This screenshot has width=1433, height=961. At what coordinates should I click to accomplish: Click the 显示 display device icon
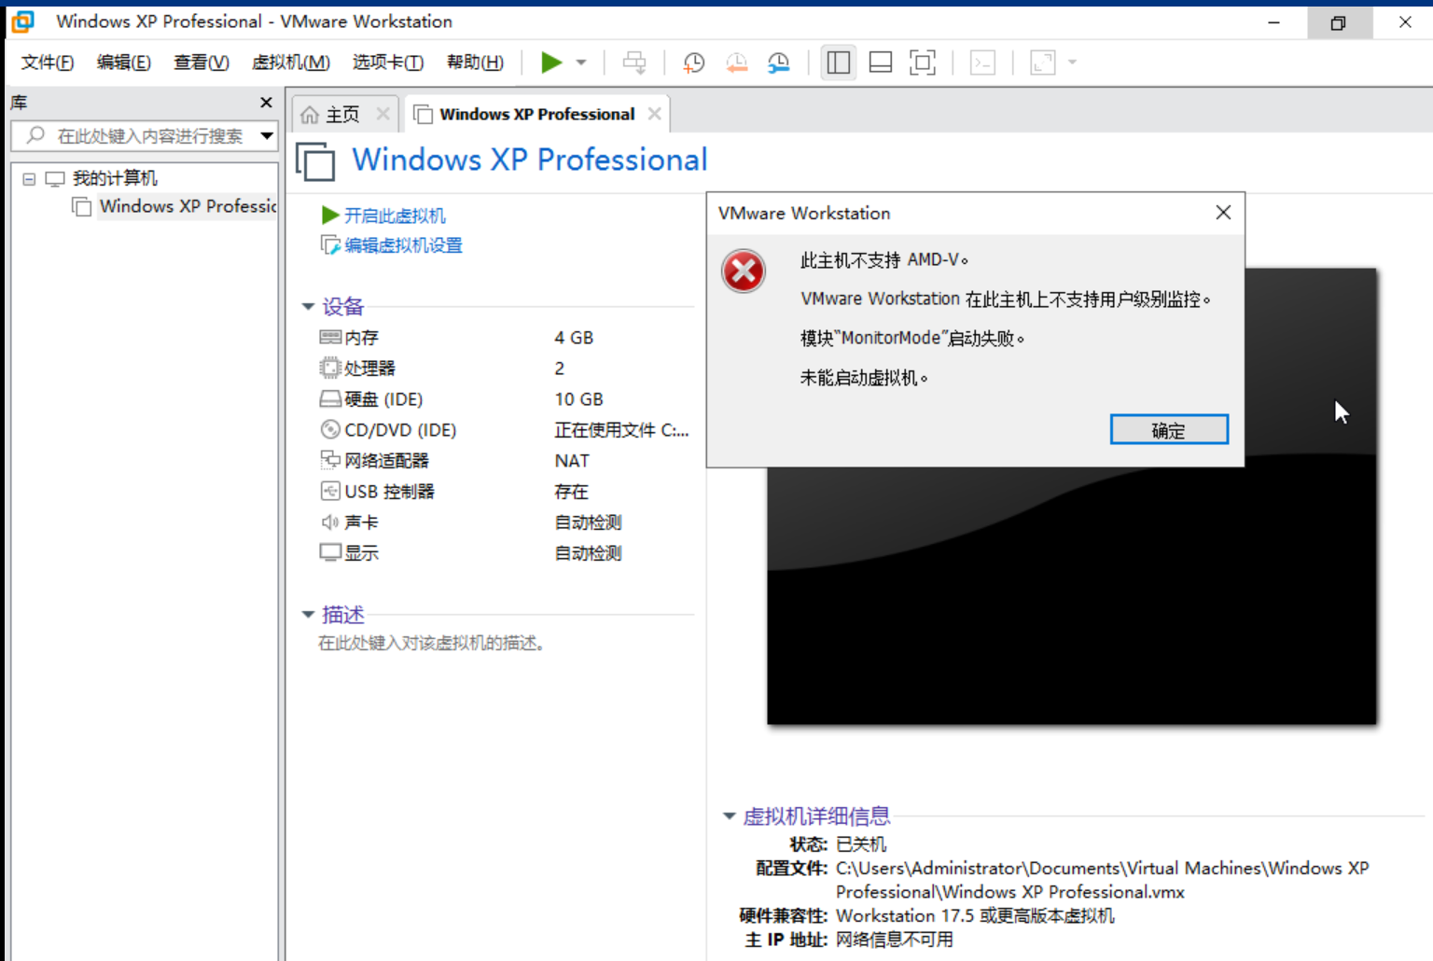click(x=330, y=552)
